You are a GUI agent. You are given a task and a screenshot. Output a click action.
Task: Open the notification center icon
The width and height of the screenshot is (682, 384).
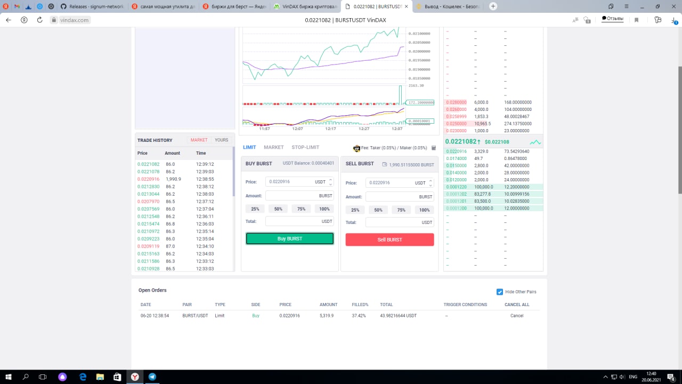672,377
